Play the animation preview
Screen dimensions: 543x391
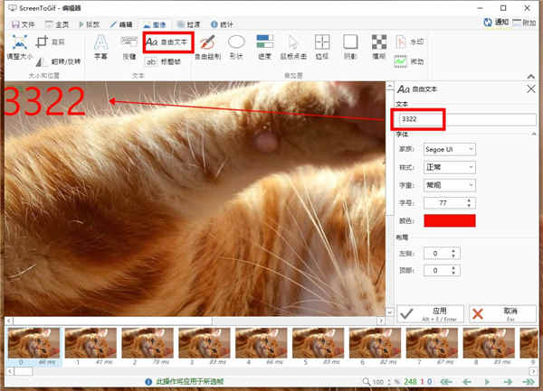pos(487,382)
